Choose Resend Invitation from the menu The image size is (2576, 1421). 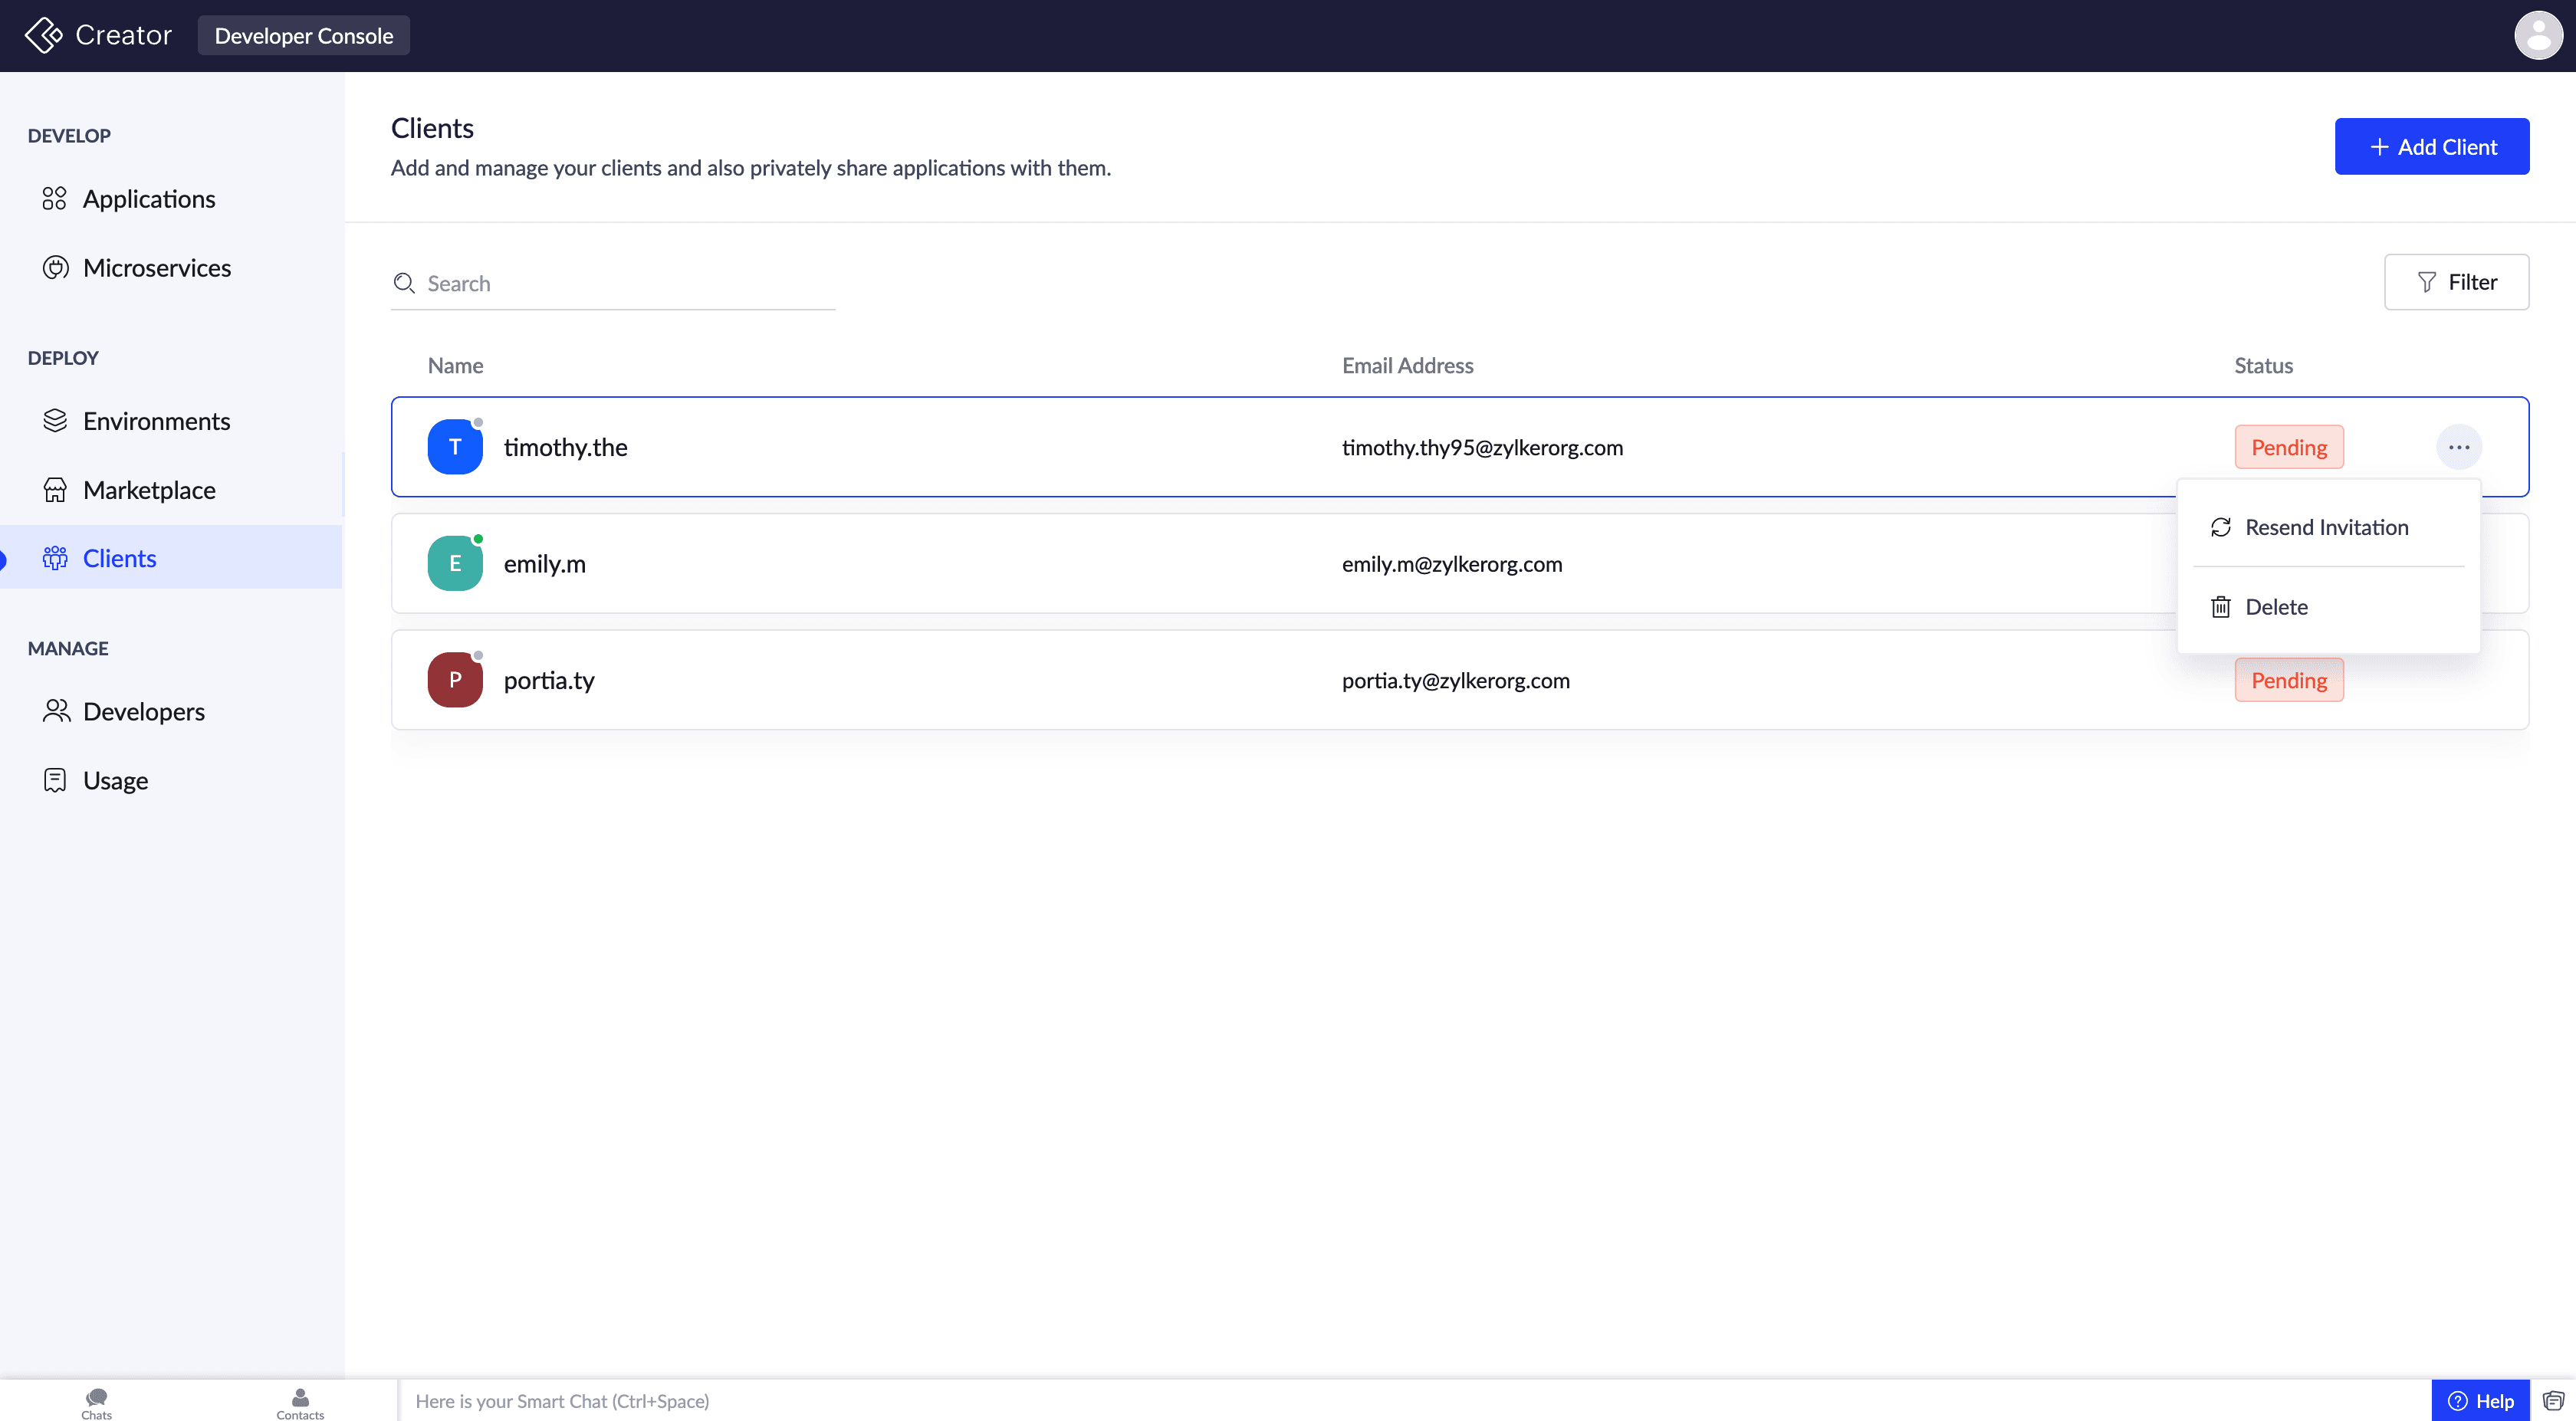2326,527
